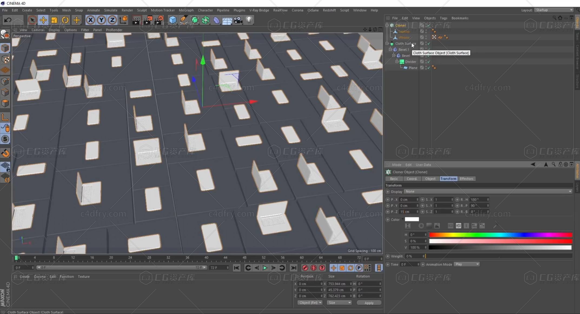580x314 pixels.
Task: Toggle the coordinate system icon
Action: [124, 20]
